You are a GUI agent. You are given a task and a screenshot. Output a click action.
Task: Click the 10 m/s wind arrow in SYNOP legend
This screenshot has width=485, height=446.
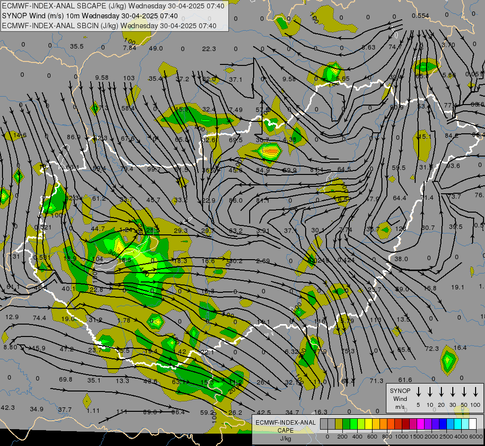pos(430,392)
